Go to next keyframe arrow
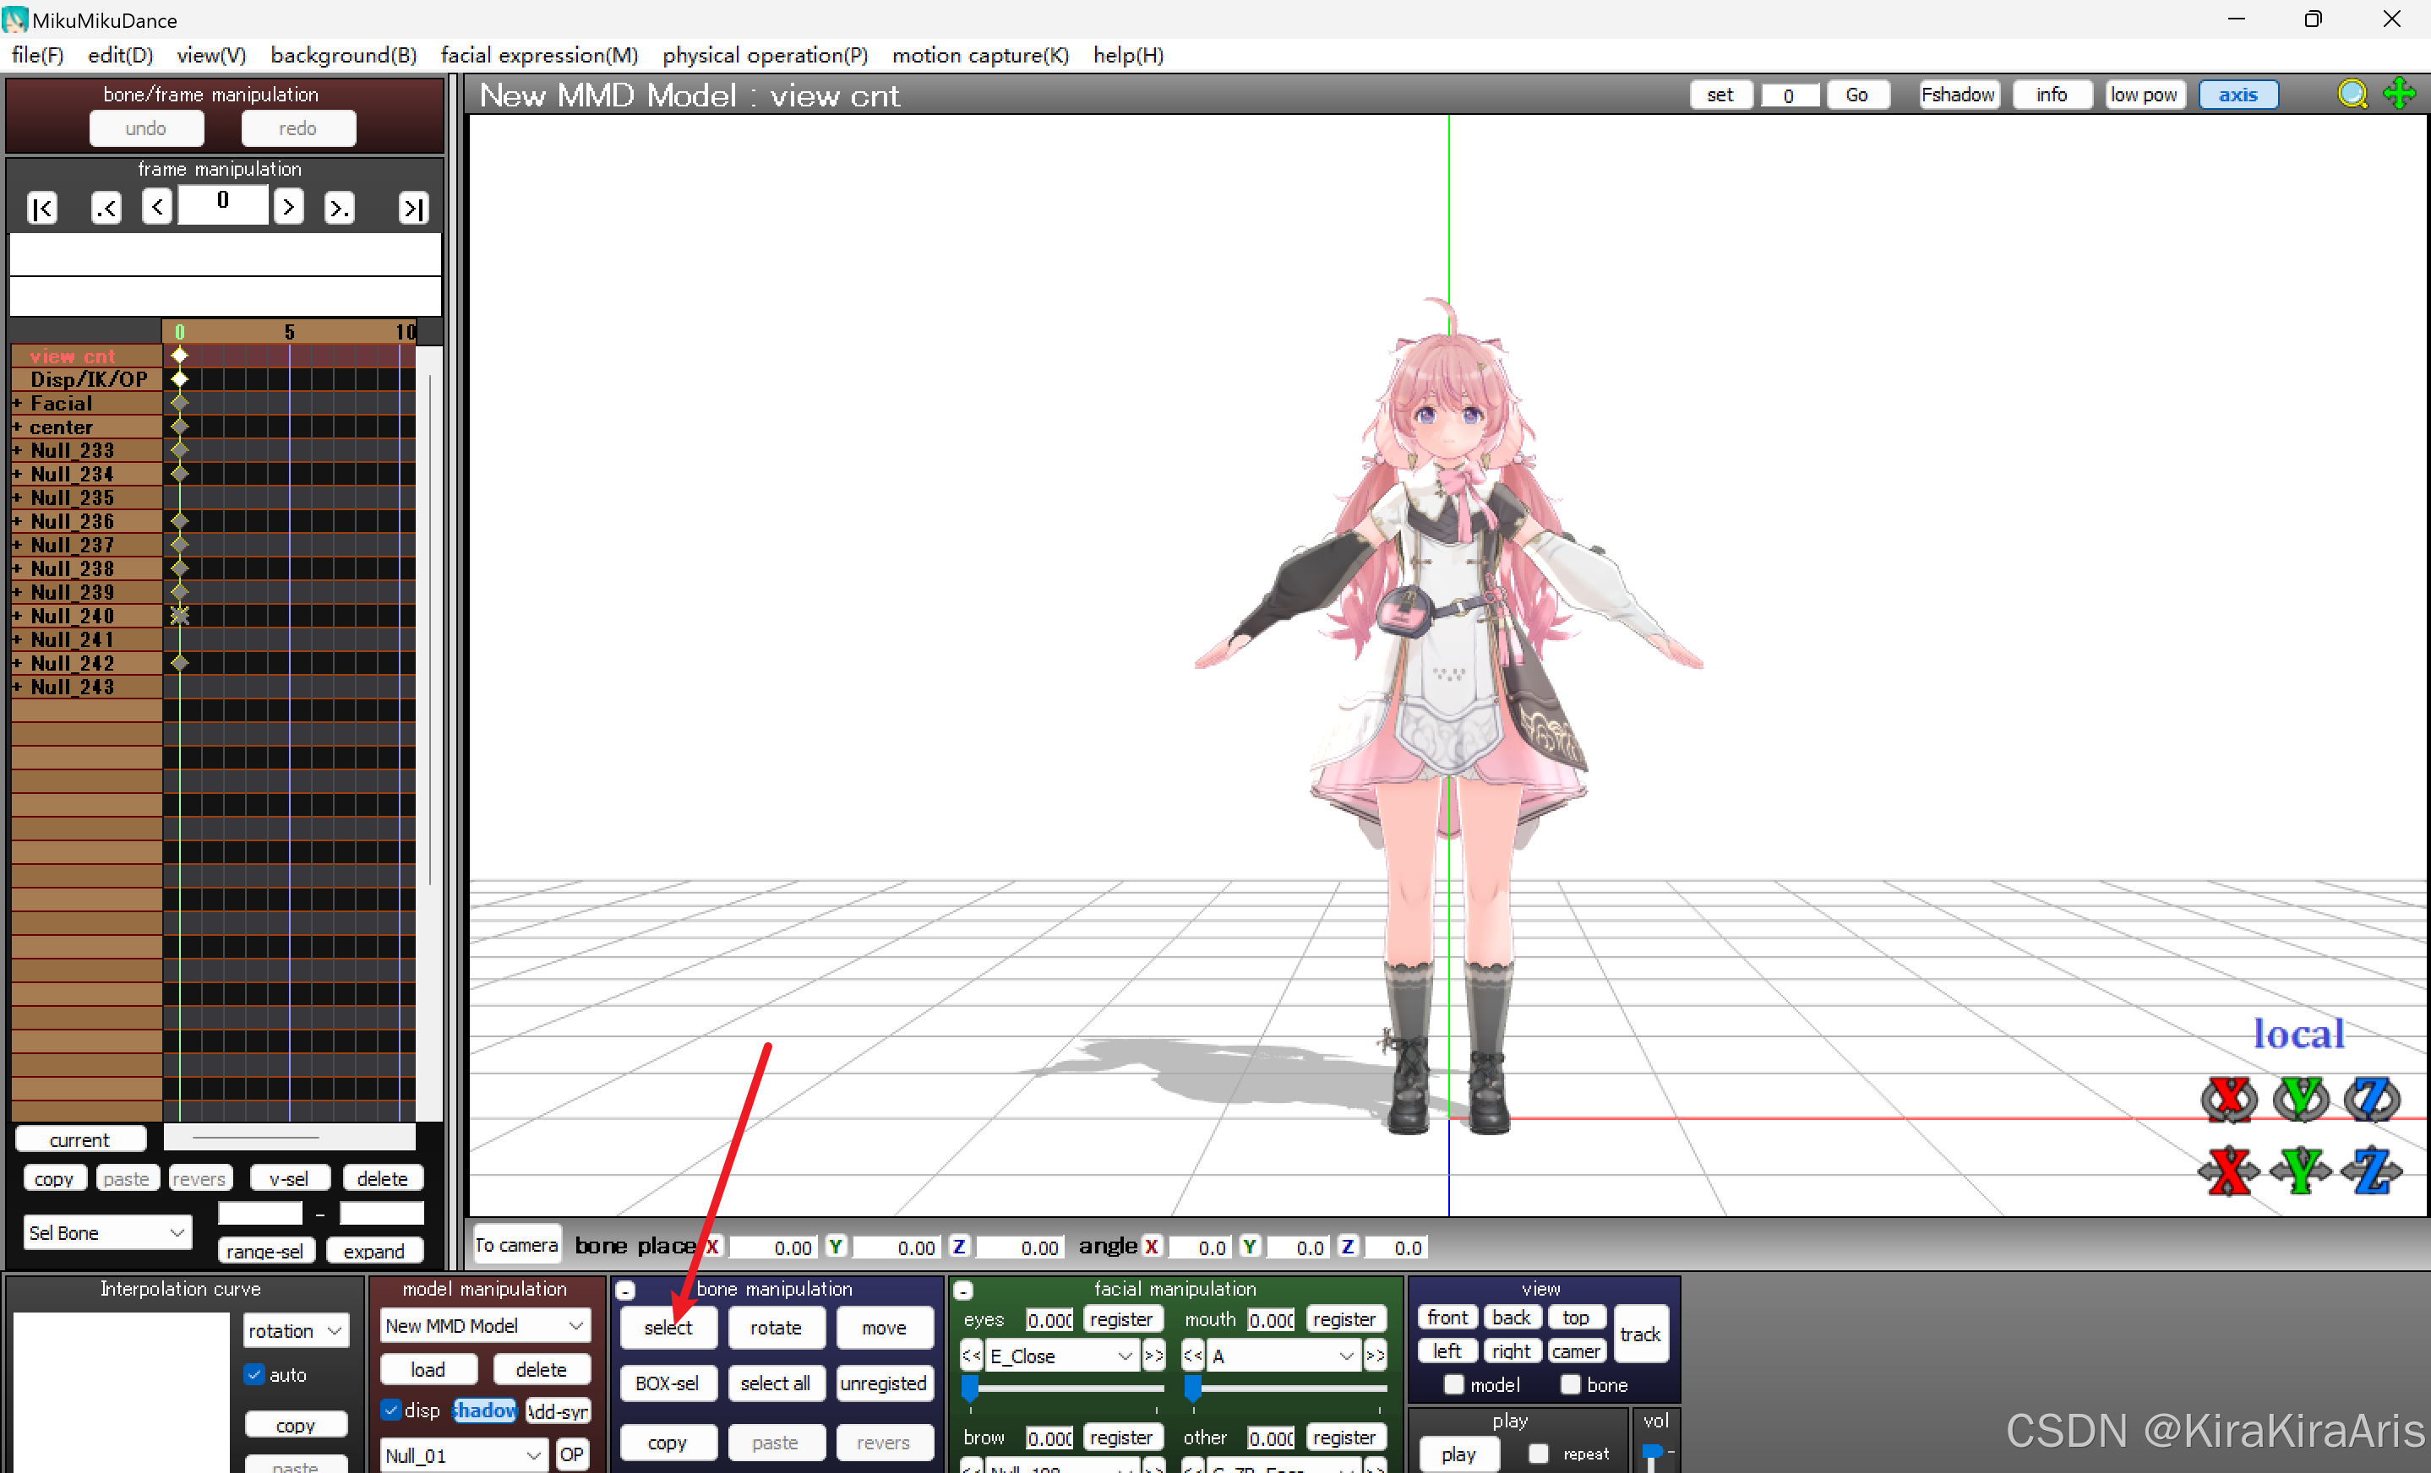 coord(338,208)
